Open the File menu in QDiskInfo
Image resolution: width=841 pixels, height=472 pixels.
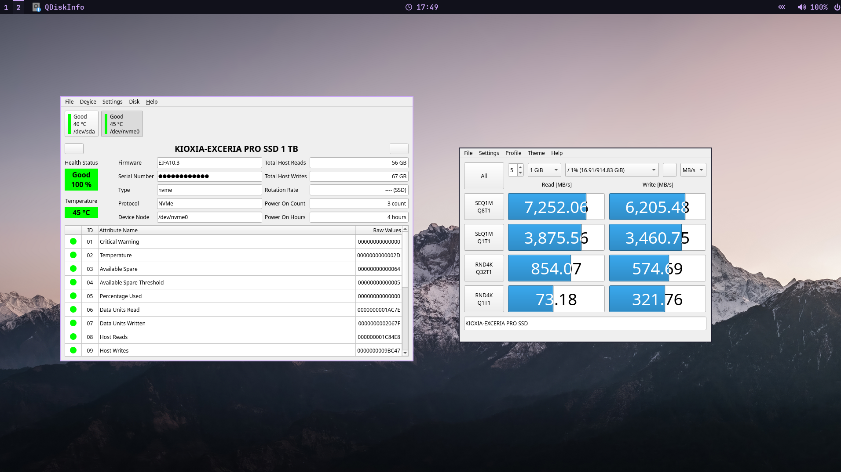[69, 102]
